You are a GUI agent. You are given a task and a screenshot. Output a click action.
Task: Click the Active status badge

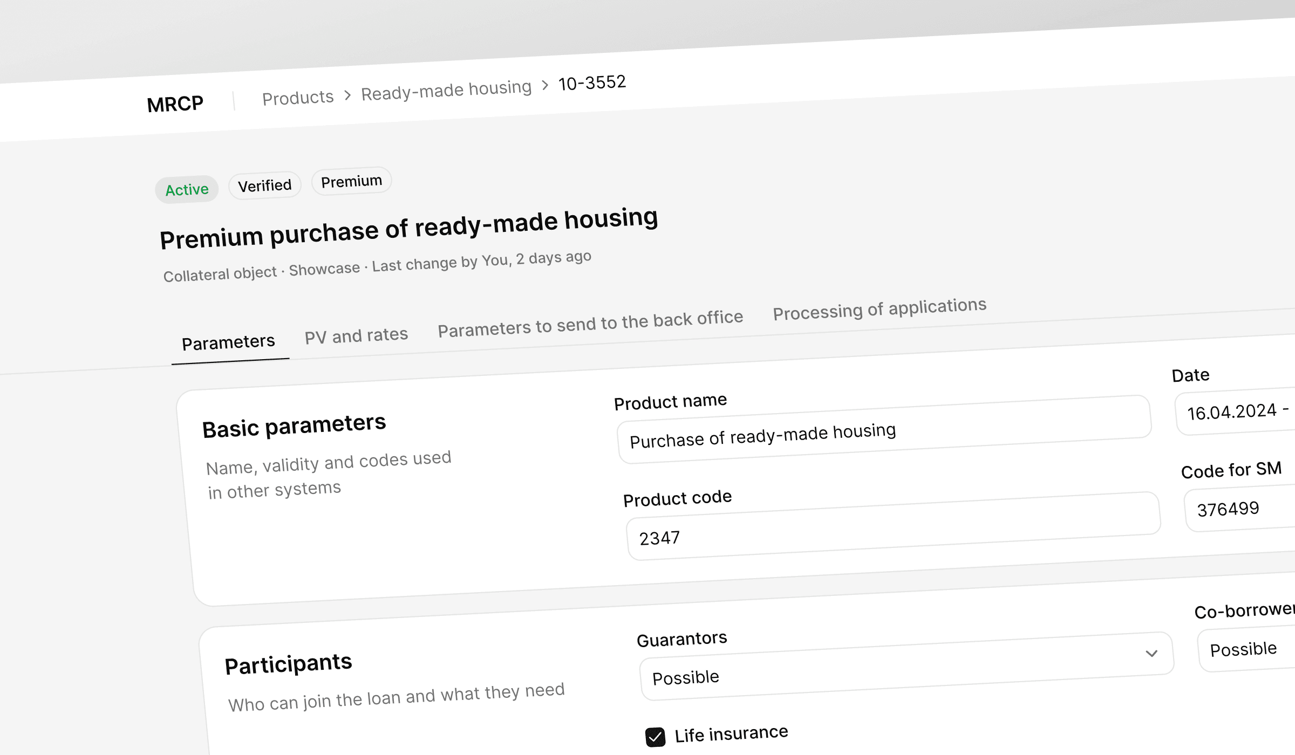click(x=187, y=189)
